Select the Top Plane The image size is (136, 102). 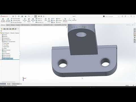[x=5, y=45]
